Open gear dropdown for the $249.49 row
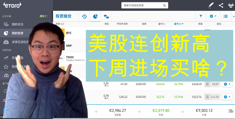This screenshot has height=119, width=235. pos(227,84)
